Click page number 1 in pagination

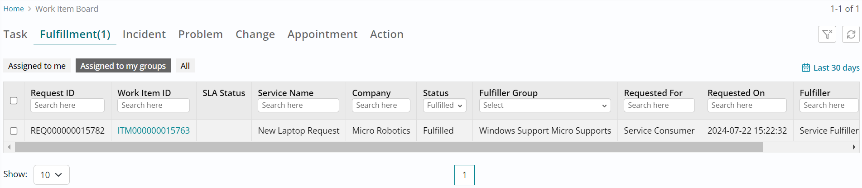464,175
